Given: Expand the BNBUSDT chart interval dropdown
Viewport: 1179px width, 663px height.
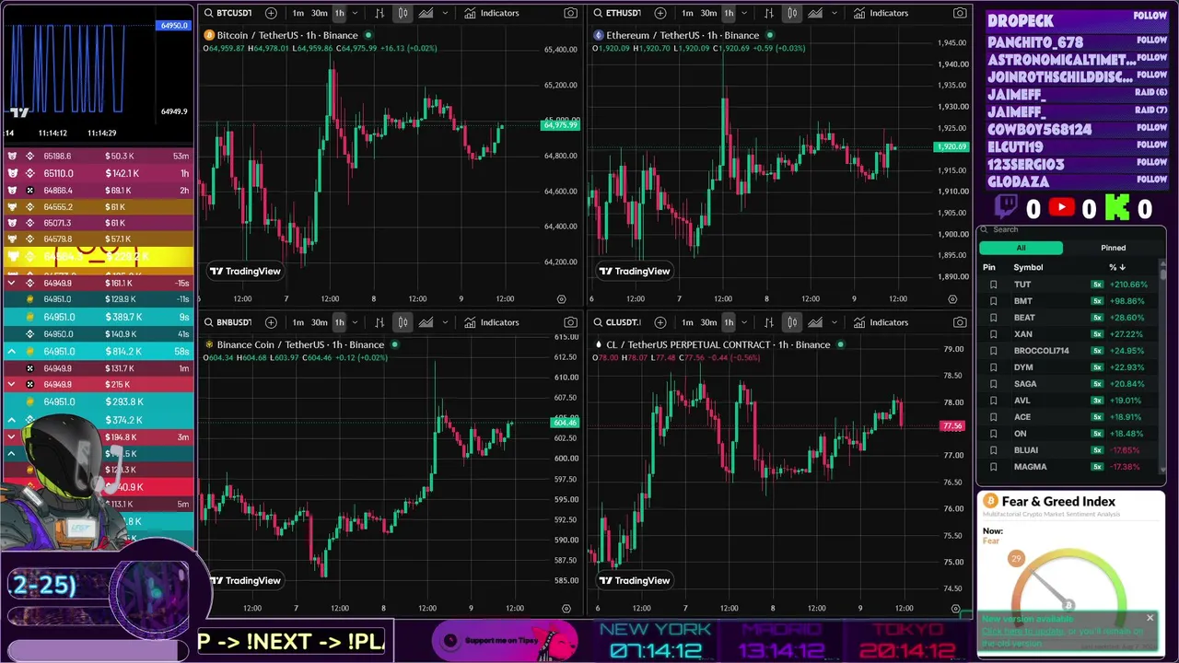Looking at the screenshot, I should pyautogui.click(x=356, y=322).
